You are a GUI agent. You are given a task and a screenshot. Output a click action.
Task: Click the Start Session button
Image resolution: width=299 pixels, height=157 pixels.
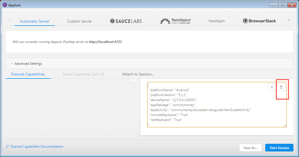coord(279,148)
